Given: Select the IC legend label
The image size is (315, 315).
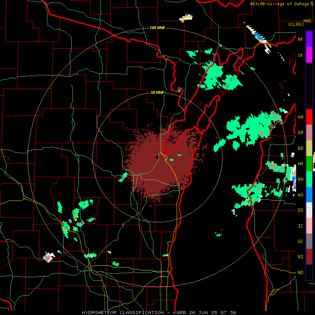Looking at the screenshot, I should pyautogui.click(x=300, y=226).
